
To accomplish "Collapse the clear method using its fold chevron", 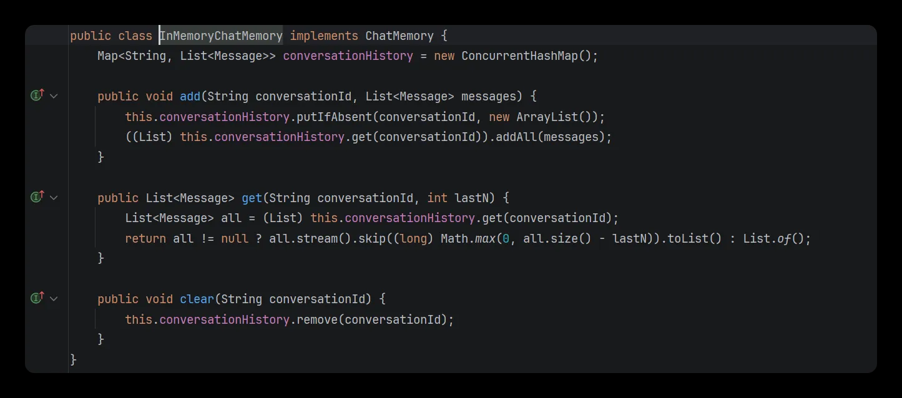I will [54, 298].
